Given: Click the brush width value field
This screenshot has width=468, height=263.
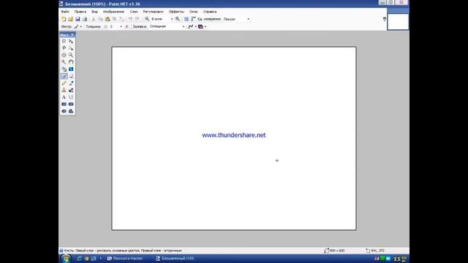Looking at the screenshot, I should point(113,26).
